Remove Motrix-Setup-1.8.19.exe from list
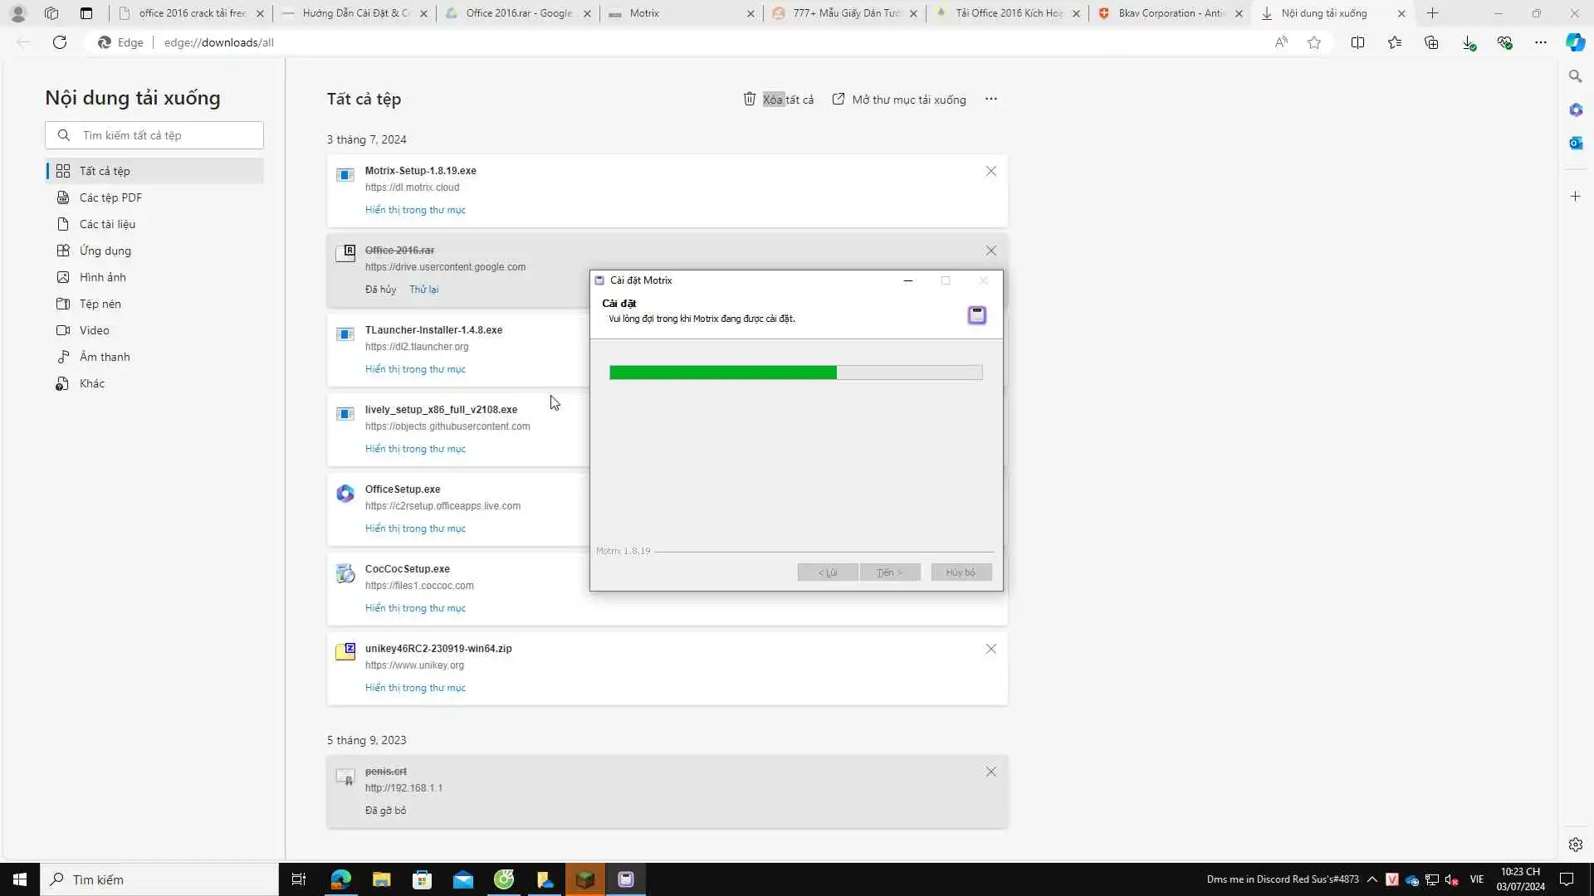Image resolution: width=1594 pixels, height=896 pixels. tap(991, 171)
